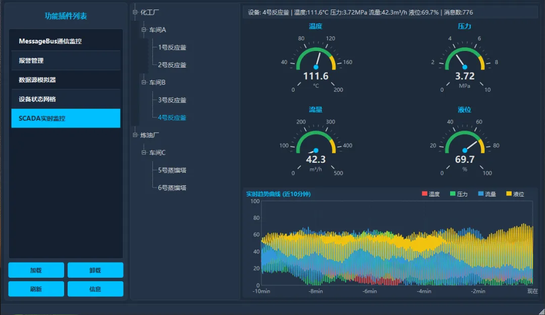
Task: Select 5号蒸馏塔 in device tree
Action: (172, 170)
